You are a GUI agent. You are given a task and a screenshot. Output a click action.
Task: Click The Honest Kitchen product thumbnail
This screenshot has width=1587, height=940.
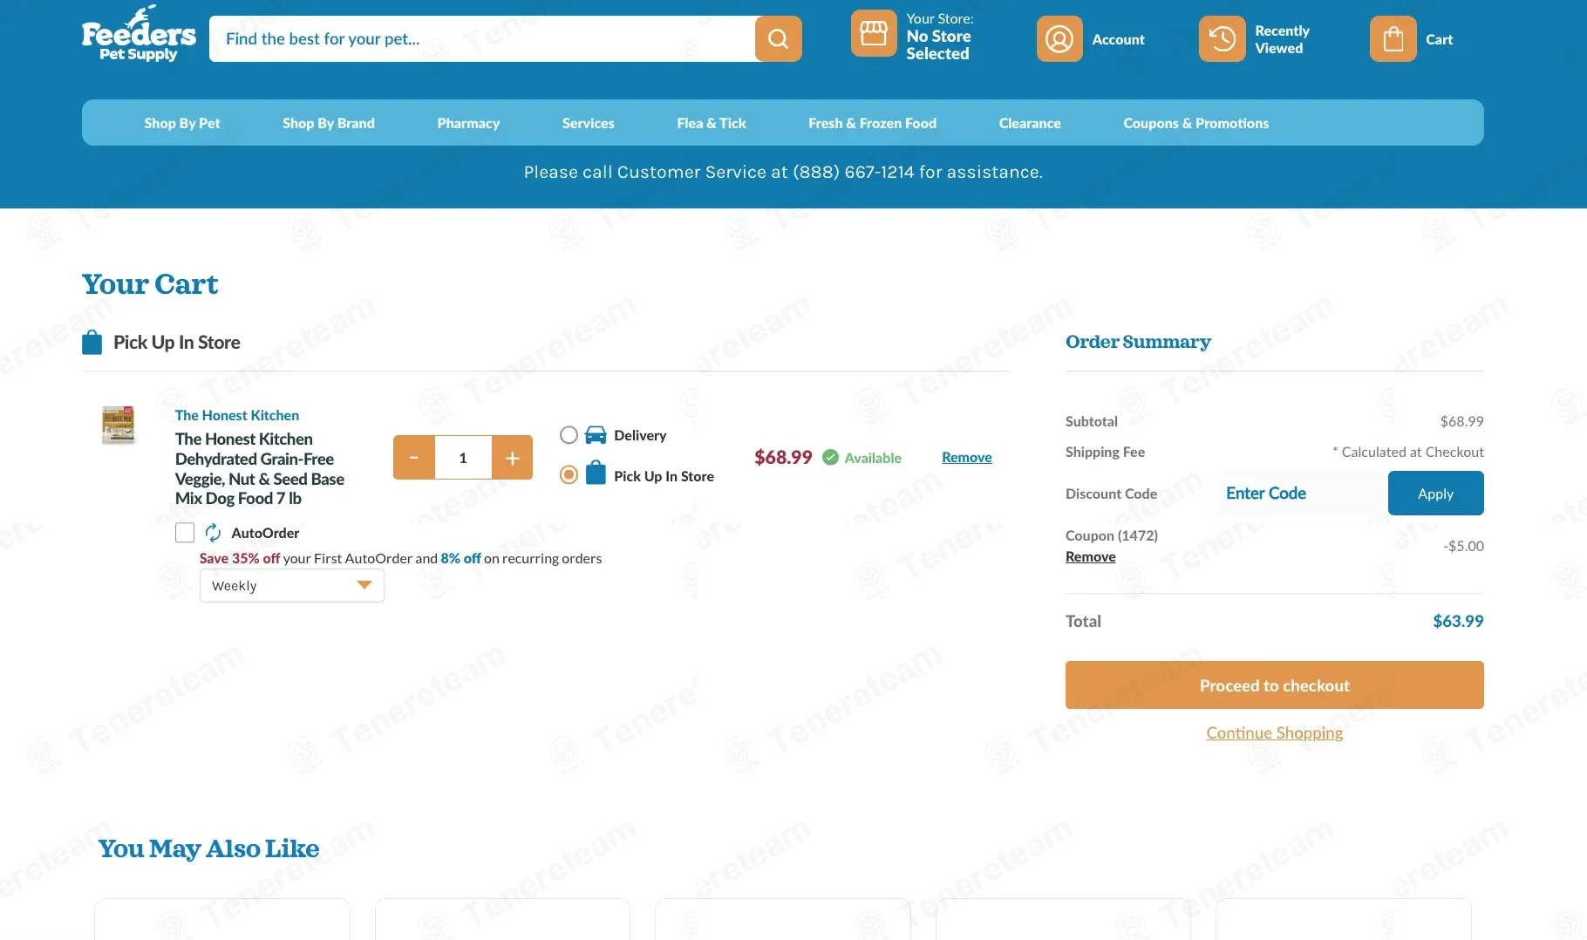click(118, 426)
